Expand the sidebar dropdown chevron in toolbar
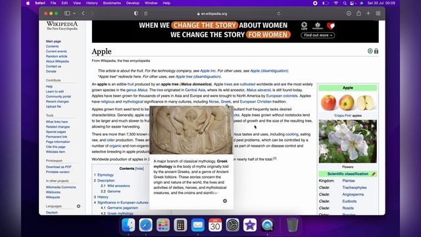Viewport: 421px width, 237px height. tap(74, 13)
